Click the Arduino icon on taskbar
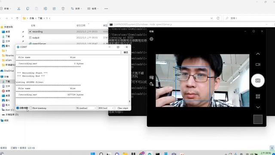The height and width of the screenshot is (155, 275). tap(150, 154)
